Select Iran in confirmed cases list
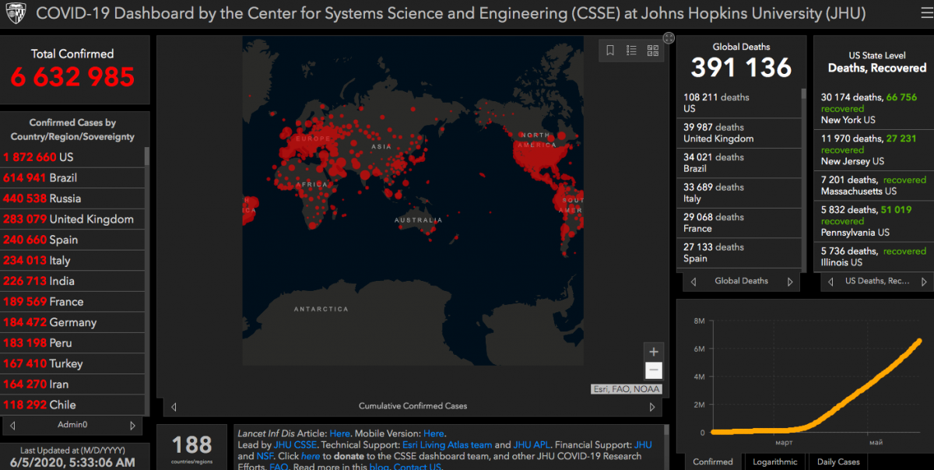This screenshot has width=934, height=470. click(x=72, y=384)
